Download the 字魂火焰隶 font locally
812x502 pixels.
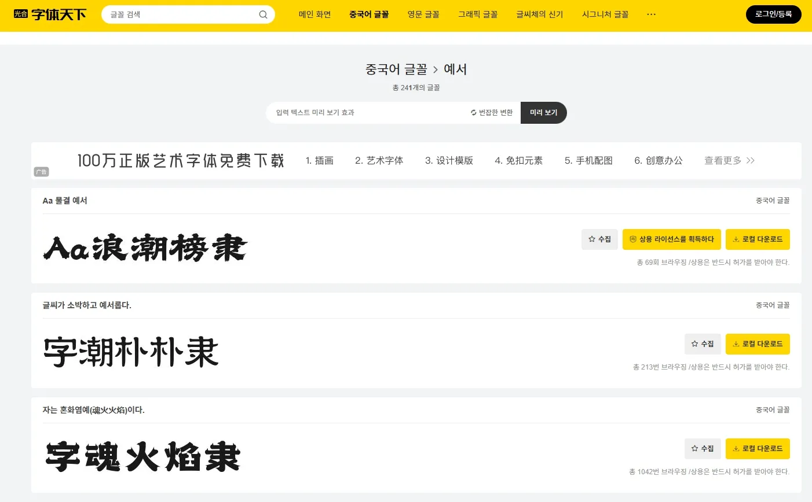757,449
